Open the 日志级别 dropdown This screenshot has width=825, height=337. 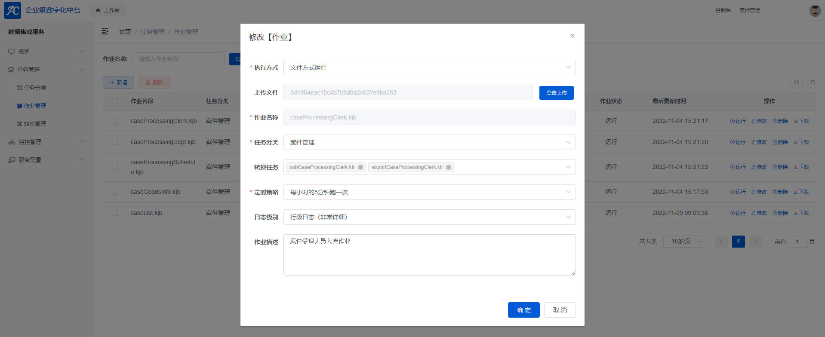tap(429, 217)
